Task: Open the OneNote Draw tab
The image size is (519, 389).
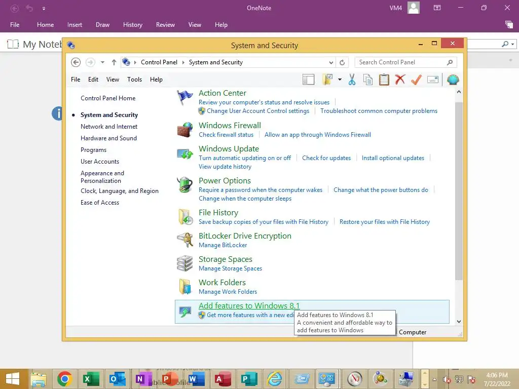Action: coord(102,25)
